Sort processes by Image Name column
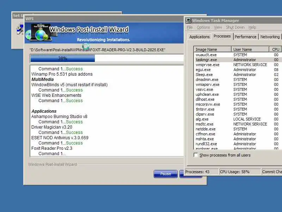 click(x=213, y=49)
